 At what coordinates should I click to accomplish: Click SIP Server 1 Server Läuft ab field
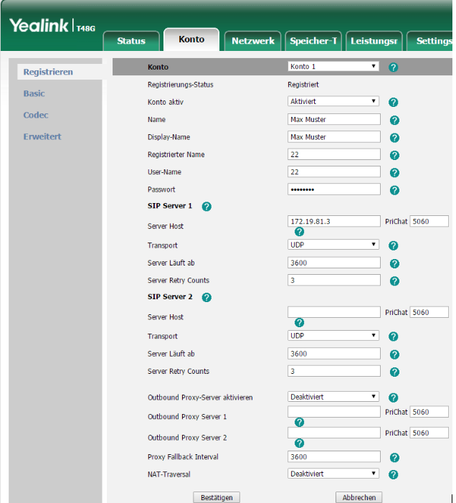(334, 263)
